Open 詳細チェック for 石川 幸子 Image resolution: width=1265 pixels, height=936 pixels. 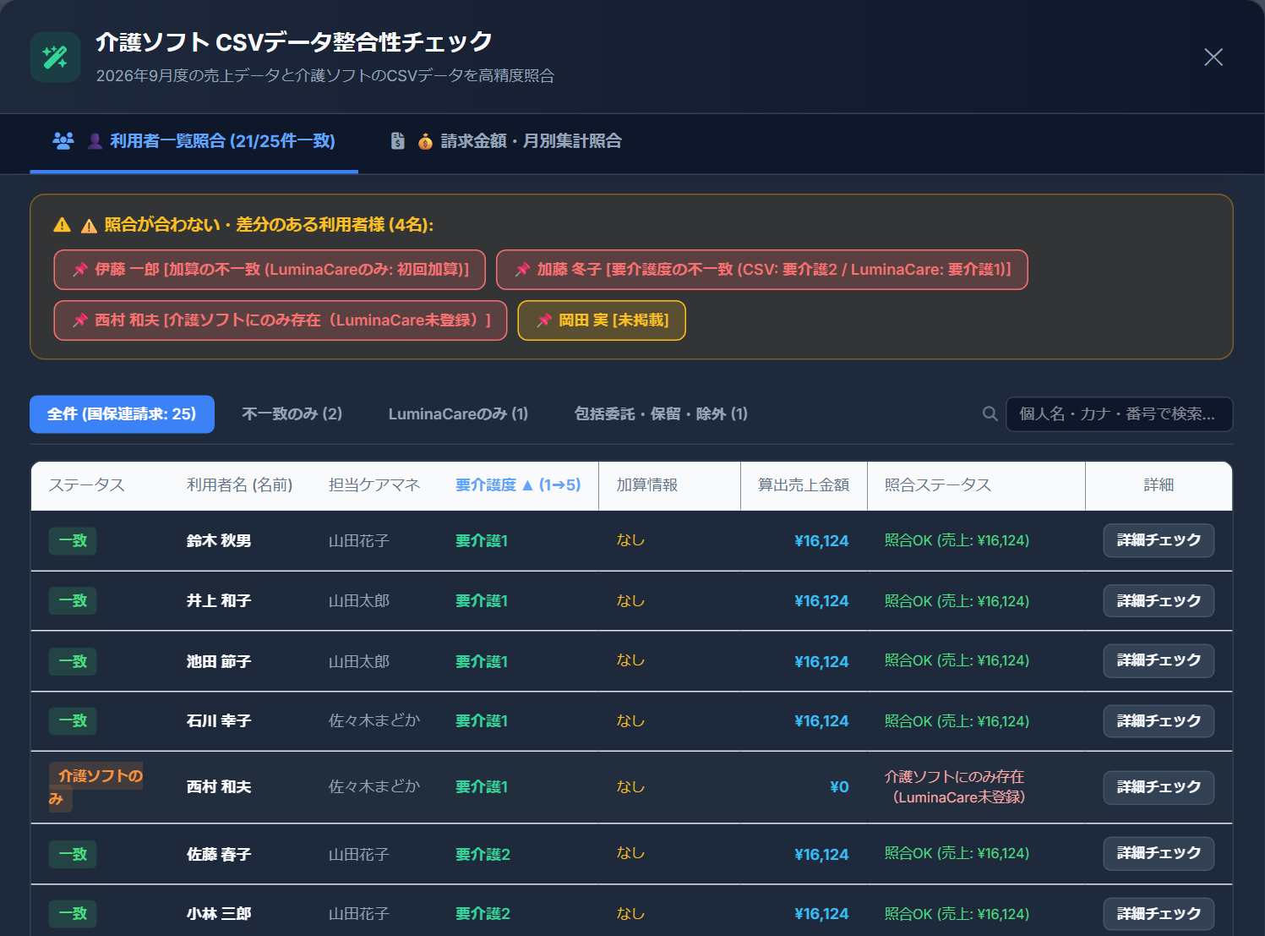pos(1159,721)
